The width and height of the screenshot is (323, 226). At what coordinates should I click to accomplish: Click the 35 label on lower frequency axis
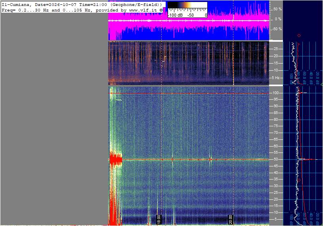[x=275, y=179]
